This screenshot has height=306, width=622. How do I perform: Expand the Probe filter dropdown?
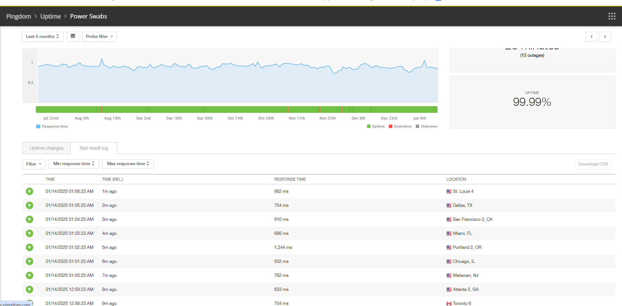99,36
